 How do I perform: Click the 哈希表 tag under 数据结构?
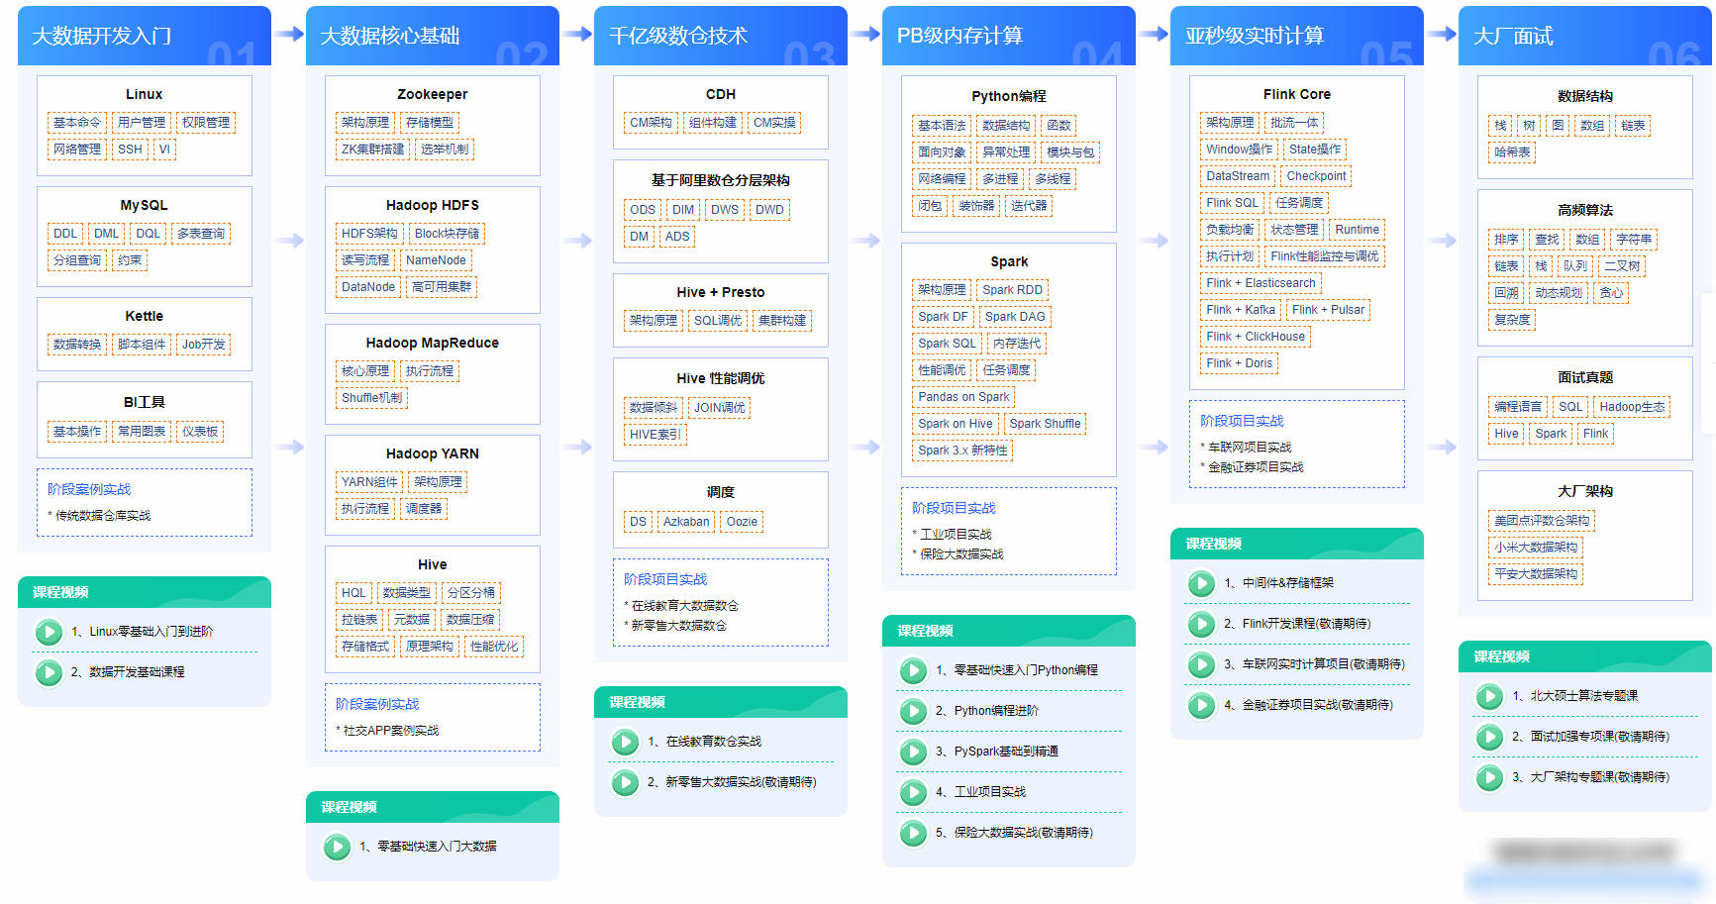pos(1512,152)
